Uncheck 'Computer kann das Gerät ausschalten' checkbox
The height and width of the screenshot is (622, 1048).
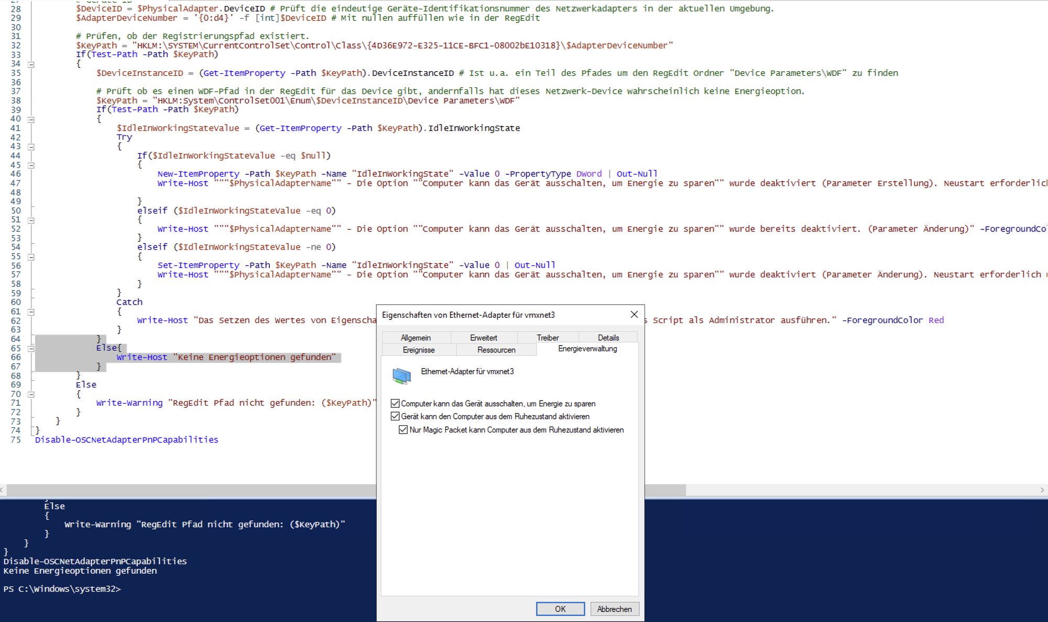tap(395, 403)
